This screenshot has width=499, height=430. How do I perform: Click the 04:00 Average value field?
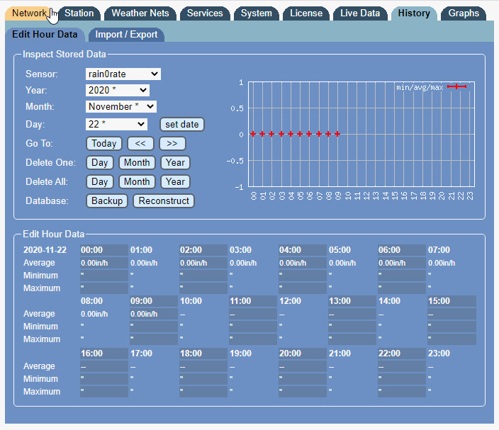tap(303, 263)
